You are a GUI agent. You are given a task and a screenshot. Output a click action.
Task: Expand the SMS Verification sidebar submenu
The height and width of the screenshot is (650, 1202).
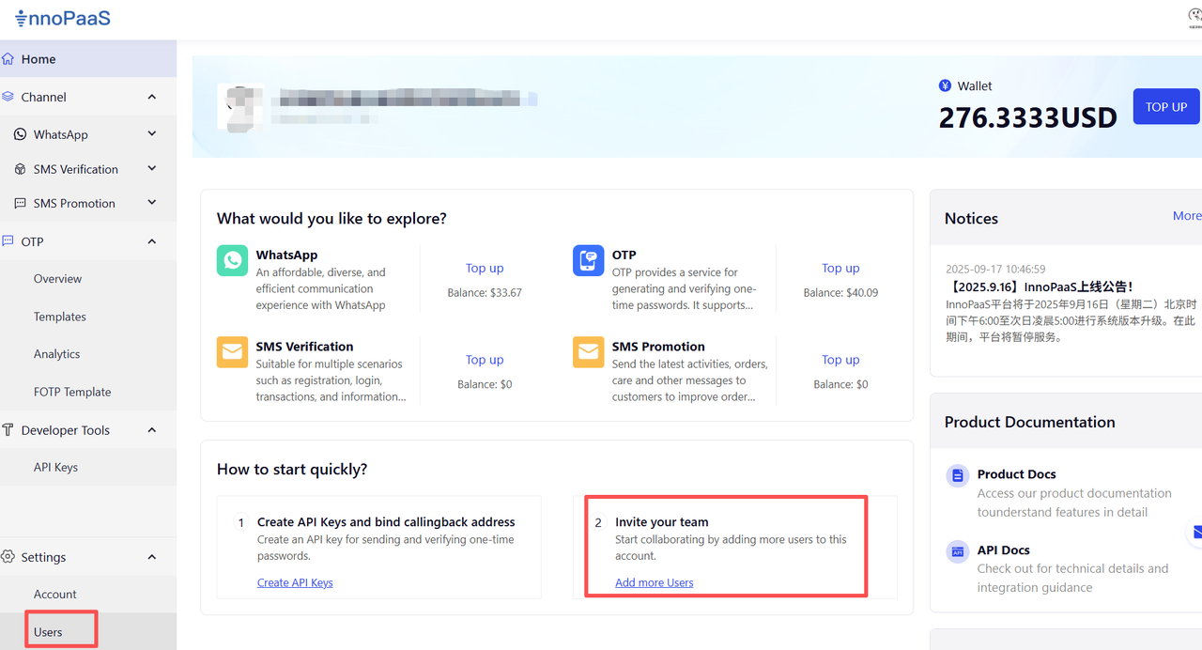pos(152,169)
